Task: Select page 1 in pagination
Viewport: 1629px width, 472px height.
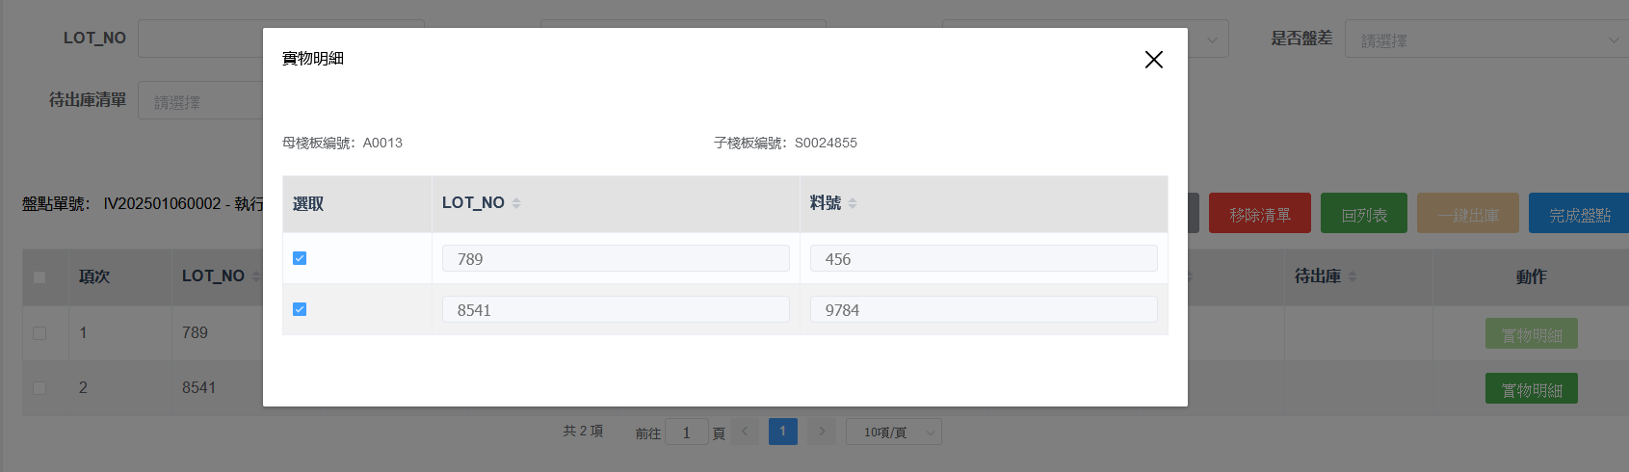Action: (x=783, y=432)
